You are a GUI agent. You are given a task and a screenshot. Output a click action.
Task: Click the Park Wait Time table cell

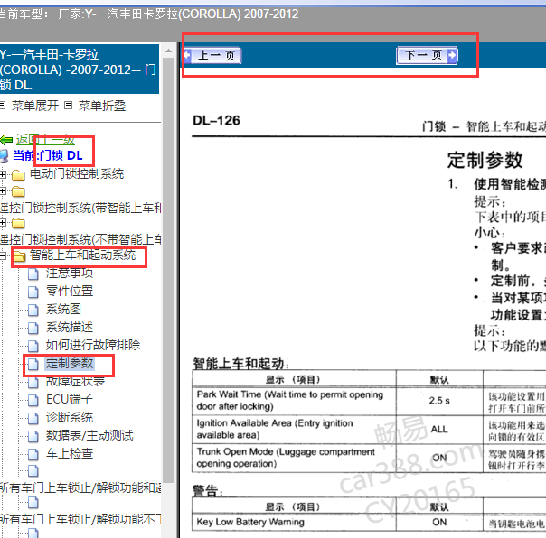click(294, 401)
